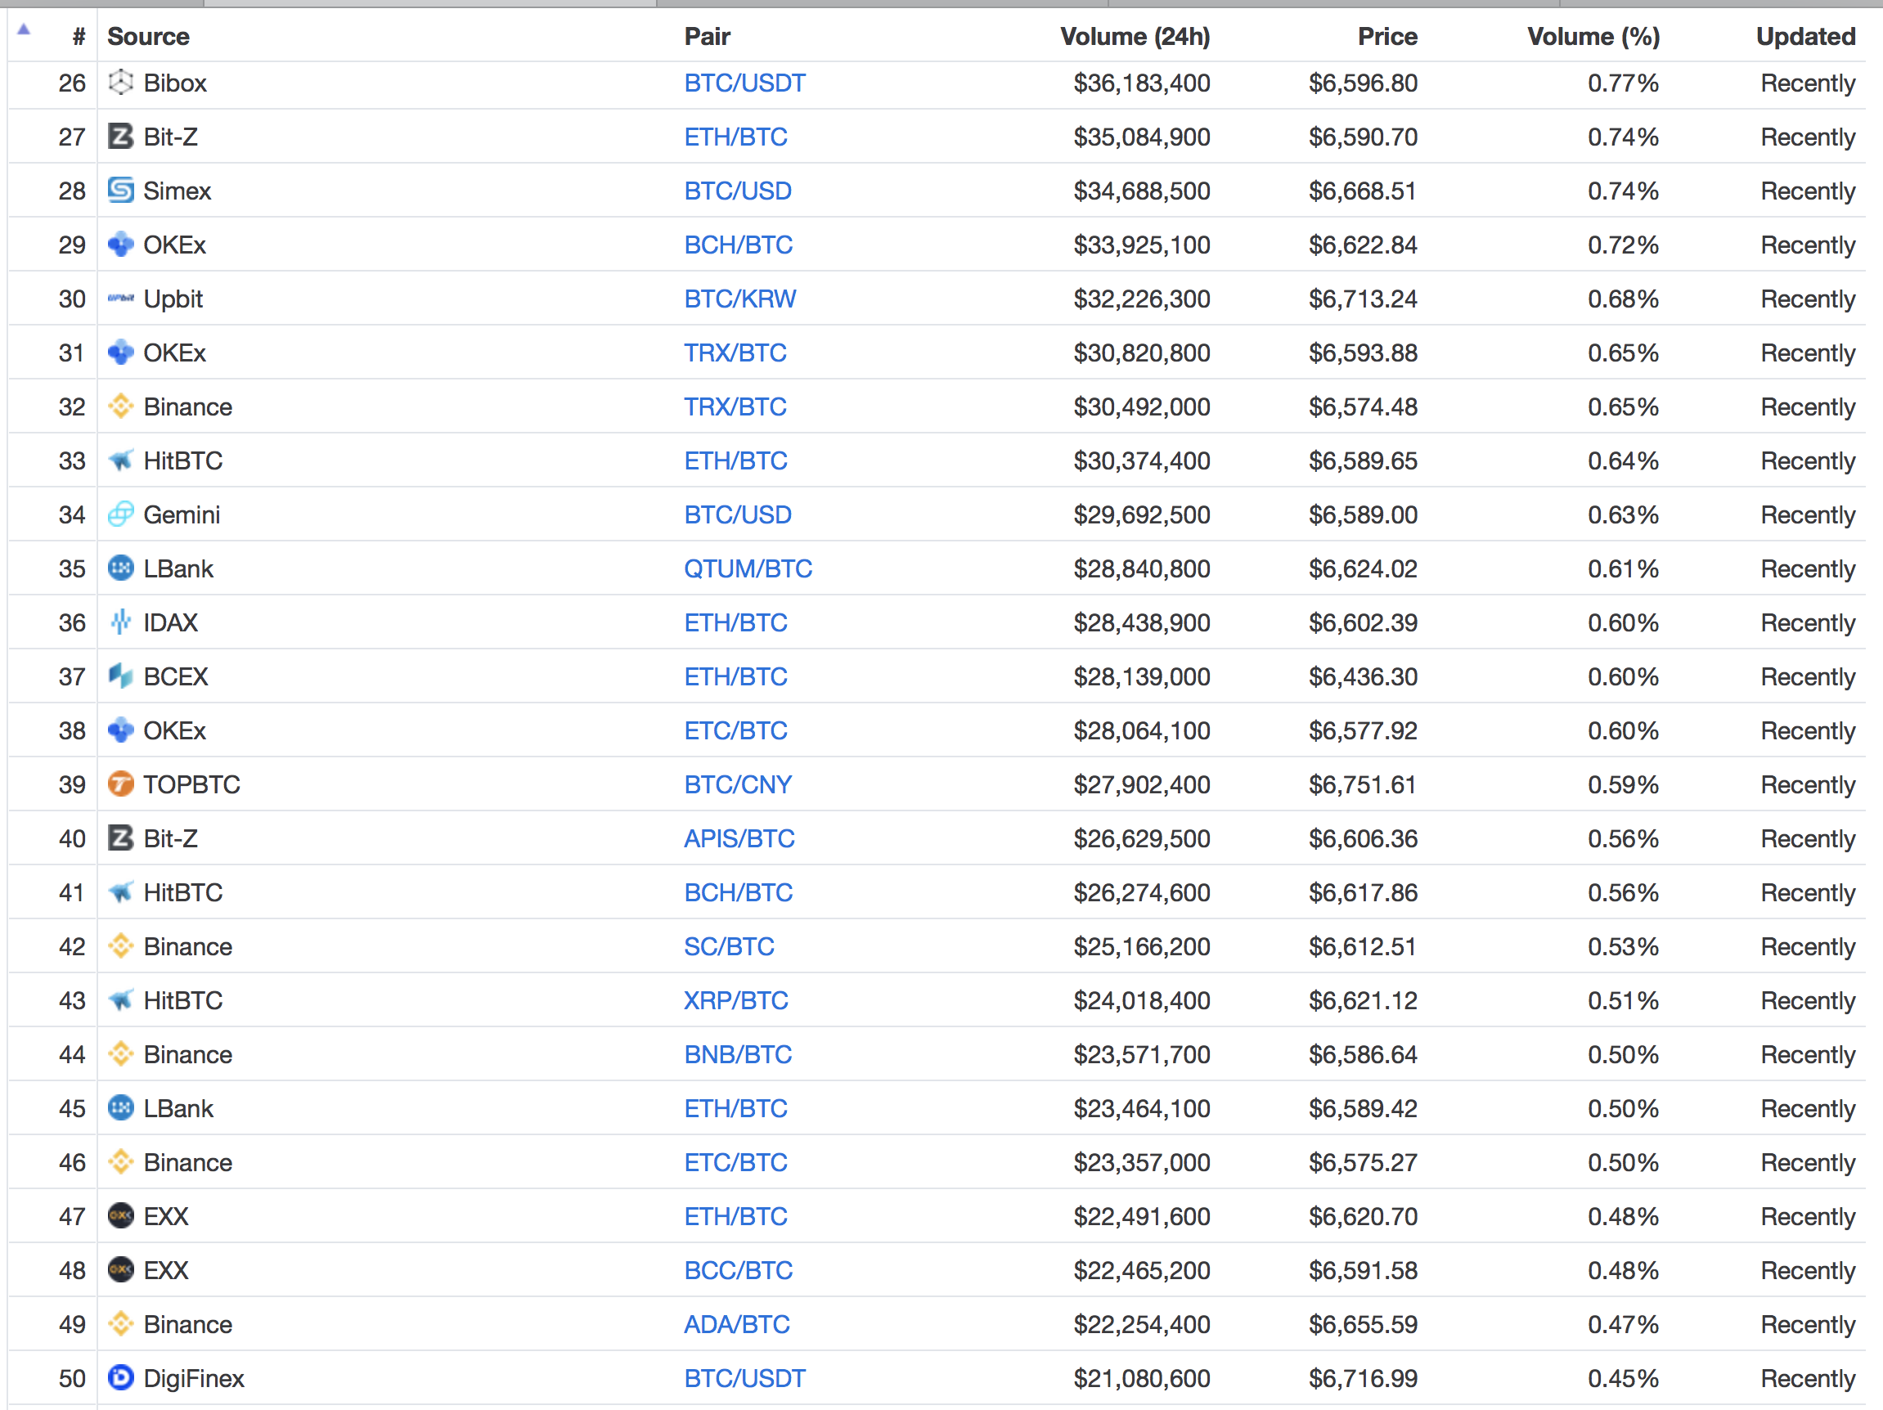Image resolution: width=1883 pixels, height=1410 pixels.
Task: Sort by Volume (24h) column header
Action: [x=1135, y=37]
